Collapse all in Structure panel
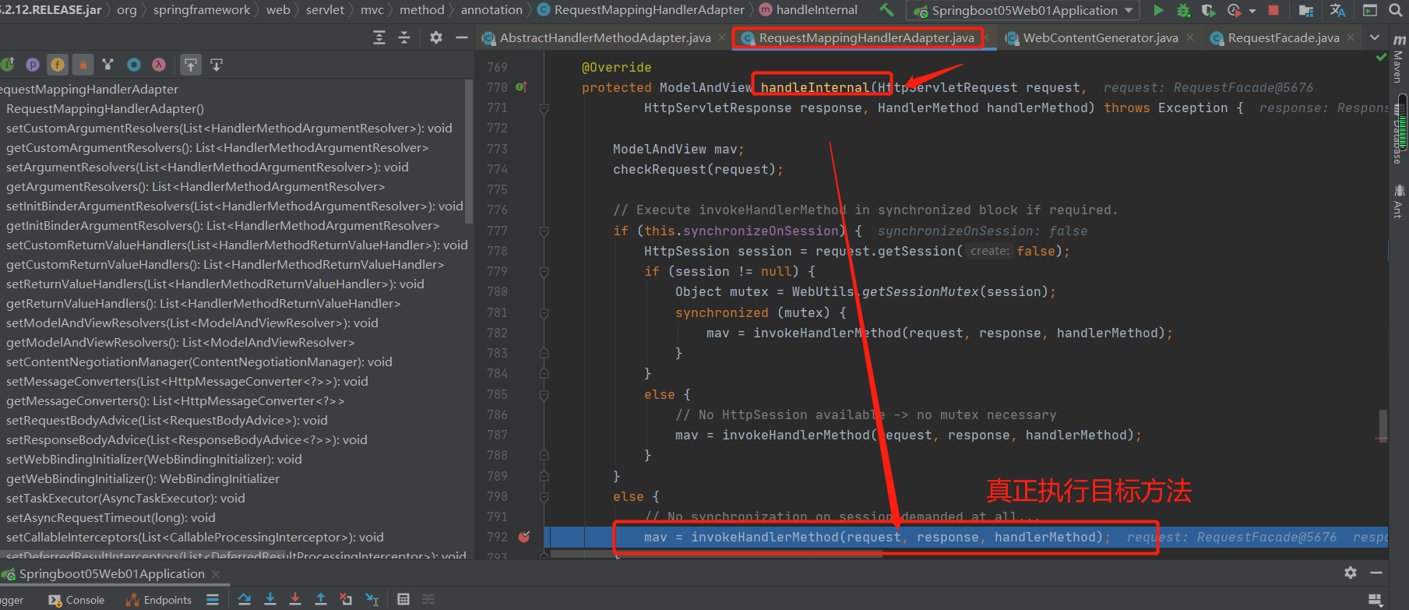Screen dimensions: 1409x610 (404, 37)
